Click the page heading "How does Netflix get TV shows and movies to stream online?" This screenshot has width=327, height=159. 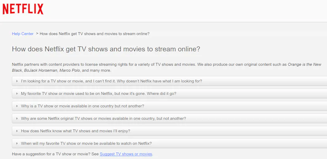[x=106, y=49]
